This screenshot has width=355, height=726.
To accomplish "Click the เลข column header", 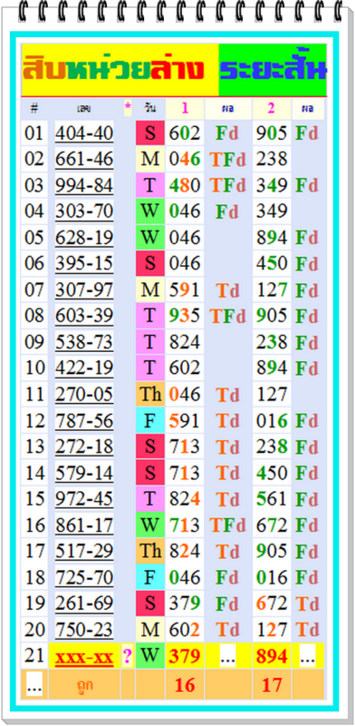I will (x=84, y=109).
